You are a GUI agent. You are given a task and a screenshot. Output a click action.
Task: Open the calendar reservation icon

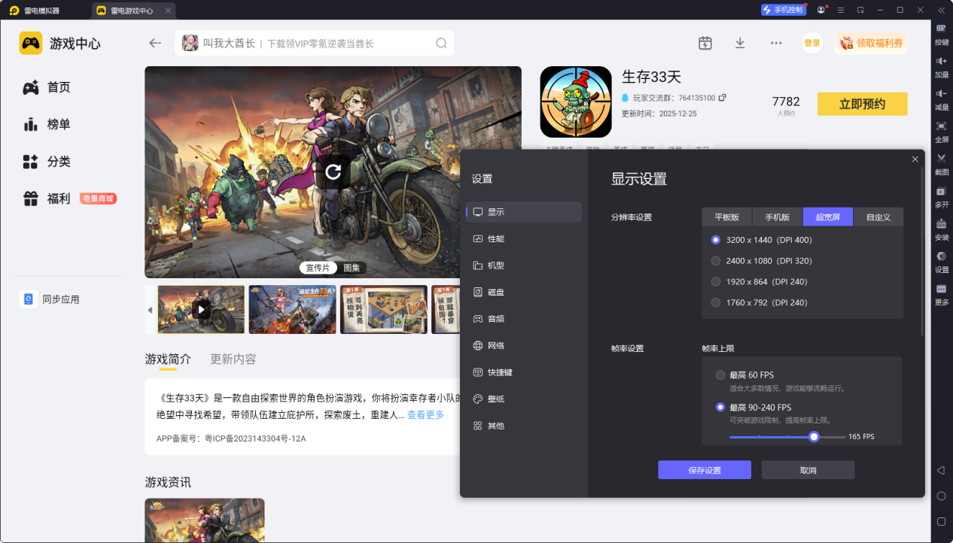coord(705,43)
